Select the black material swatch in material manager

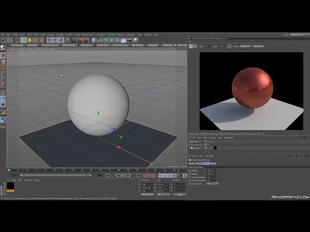(x=10, y=186)
